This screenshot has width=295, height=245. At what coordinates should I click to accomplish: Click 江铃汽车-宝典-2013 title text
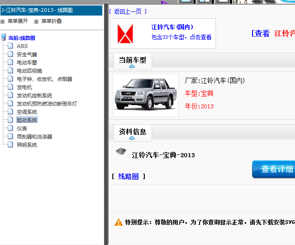click(163, 155)
